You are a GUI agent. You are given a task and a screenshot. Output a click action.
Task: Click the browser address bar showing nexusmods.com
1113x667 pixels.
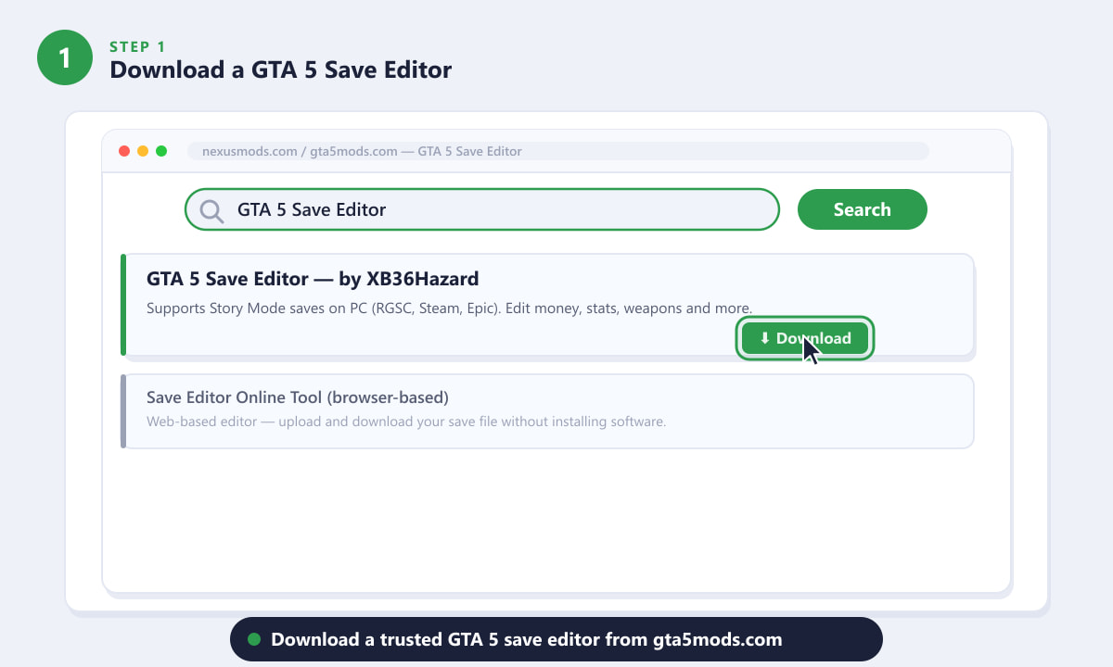(x=556, y=151)
